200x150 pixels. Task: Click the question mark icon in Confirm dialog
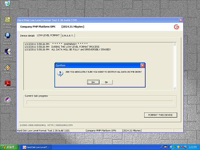[60, 73]
